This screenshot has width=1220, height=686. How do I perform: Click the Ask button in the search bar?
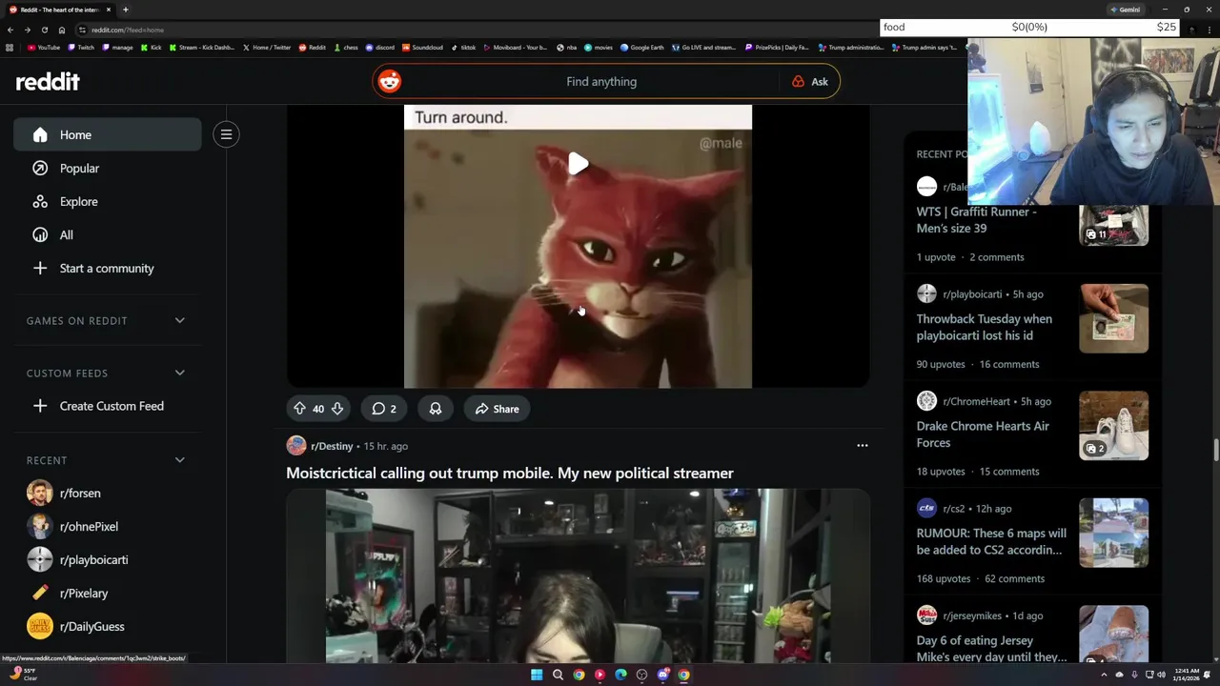(810, 82)
